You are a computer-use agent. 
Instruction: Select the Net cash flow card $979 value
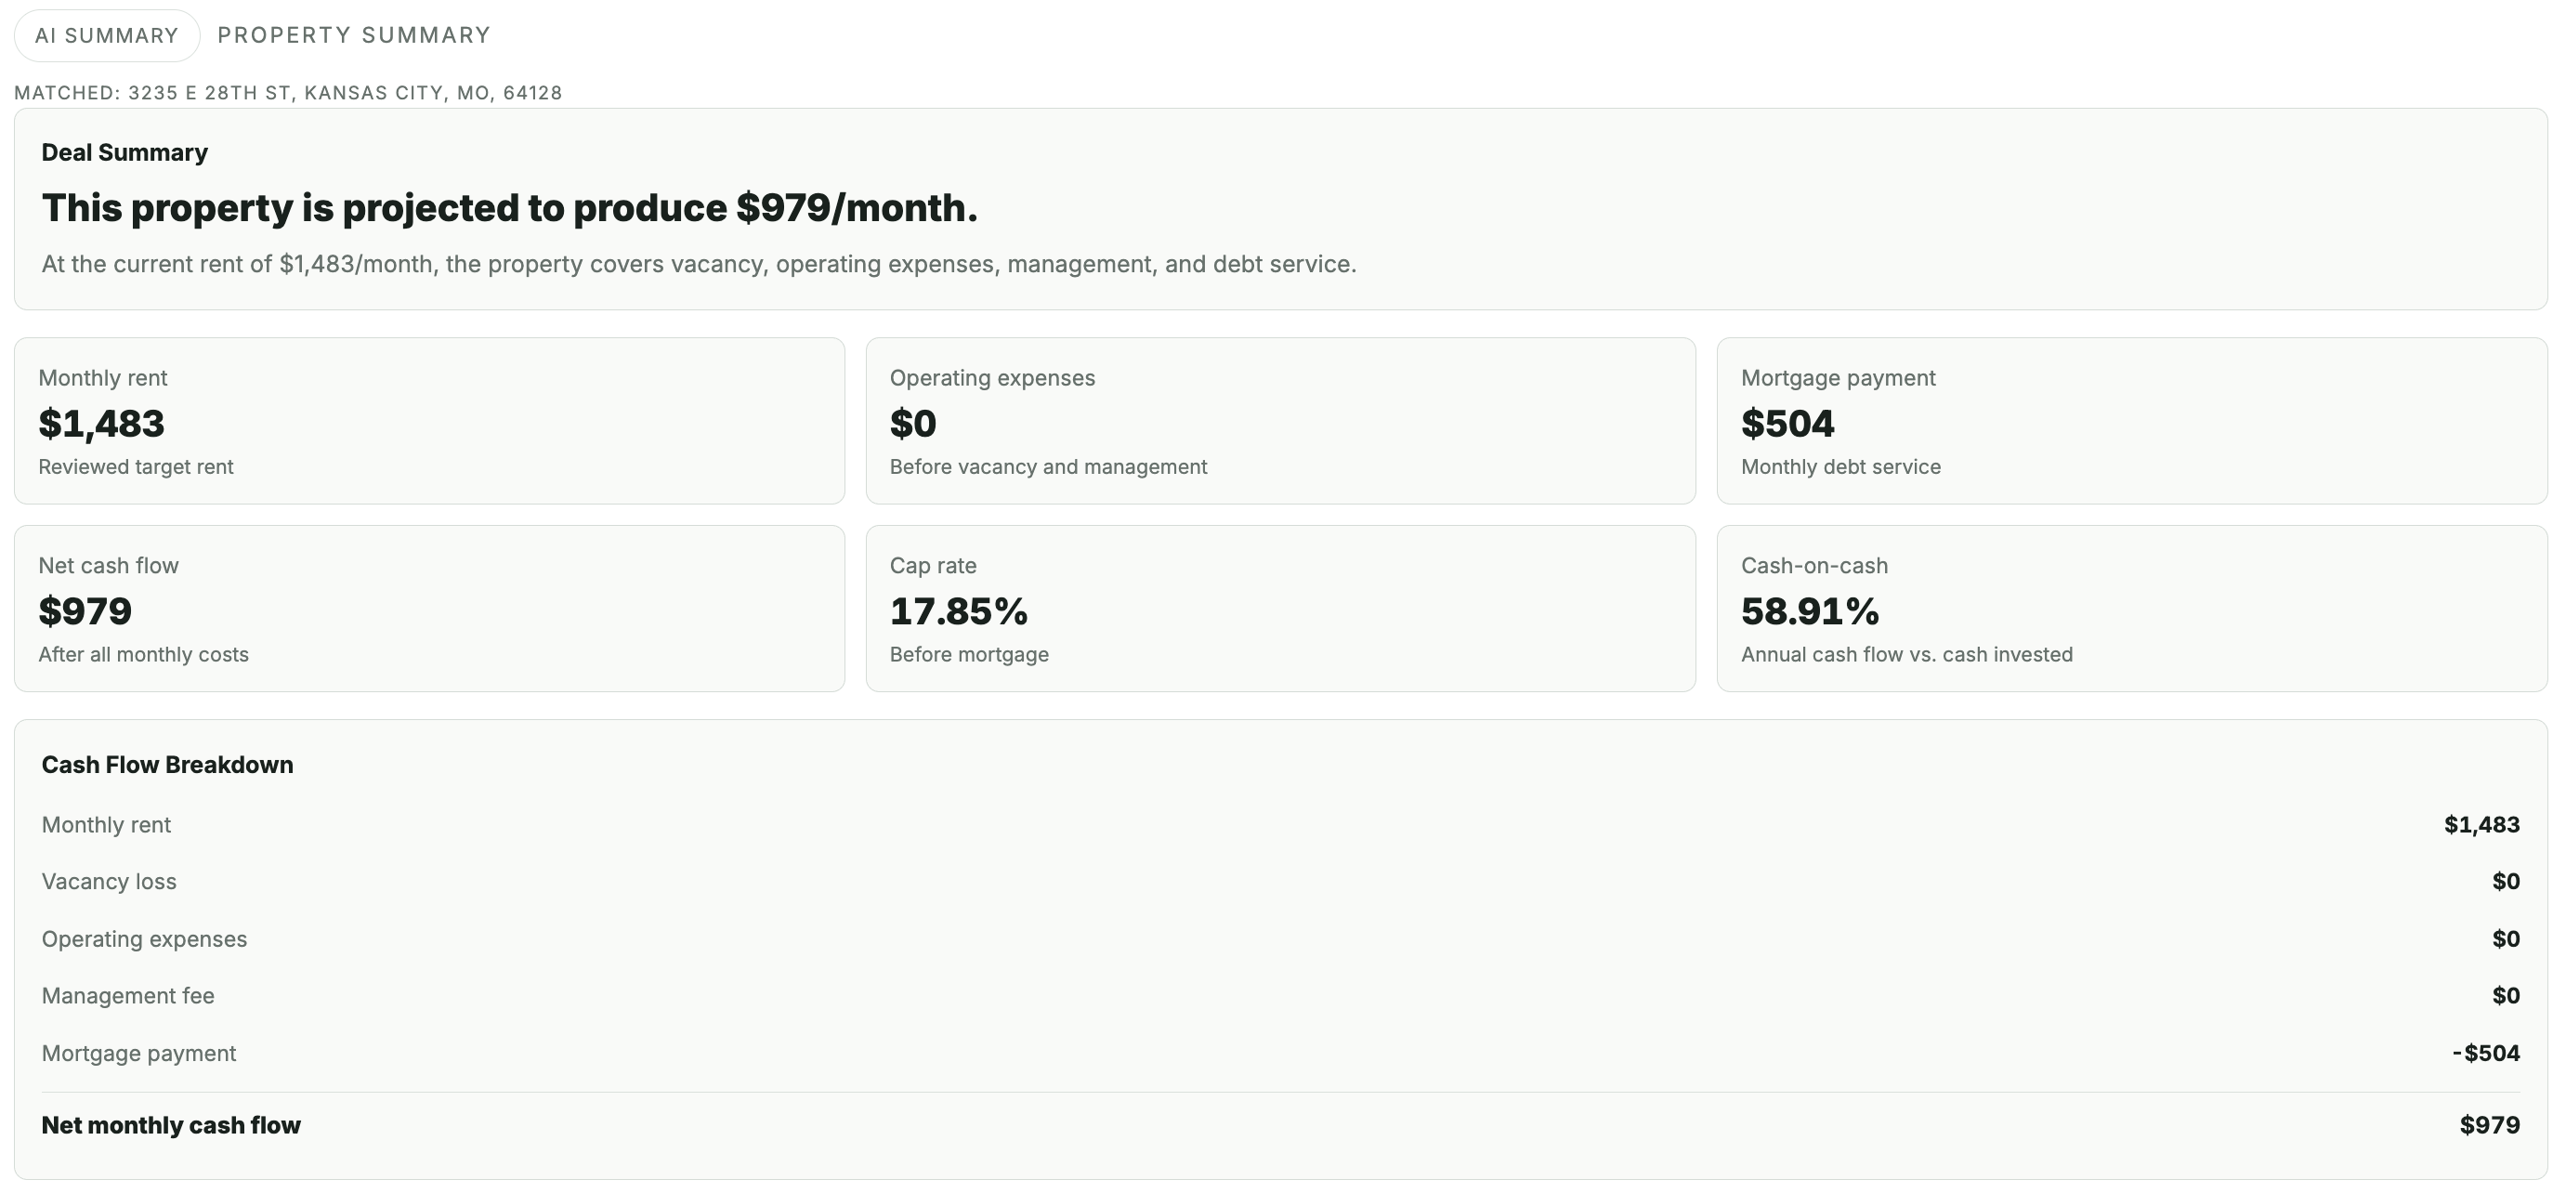[85, 611]
